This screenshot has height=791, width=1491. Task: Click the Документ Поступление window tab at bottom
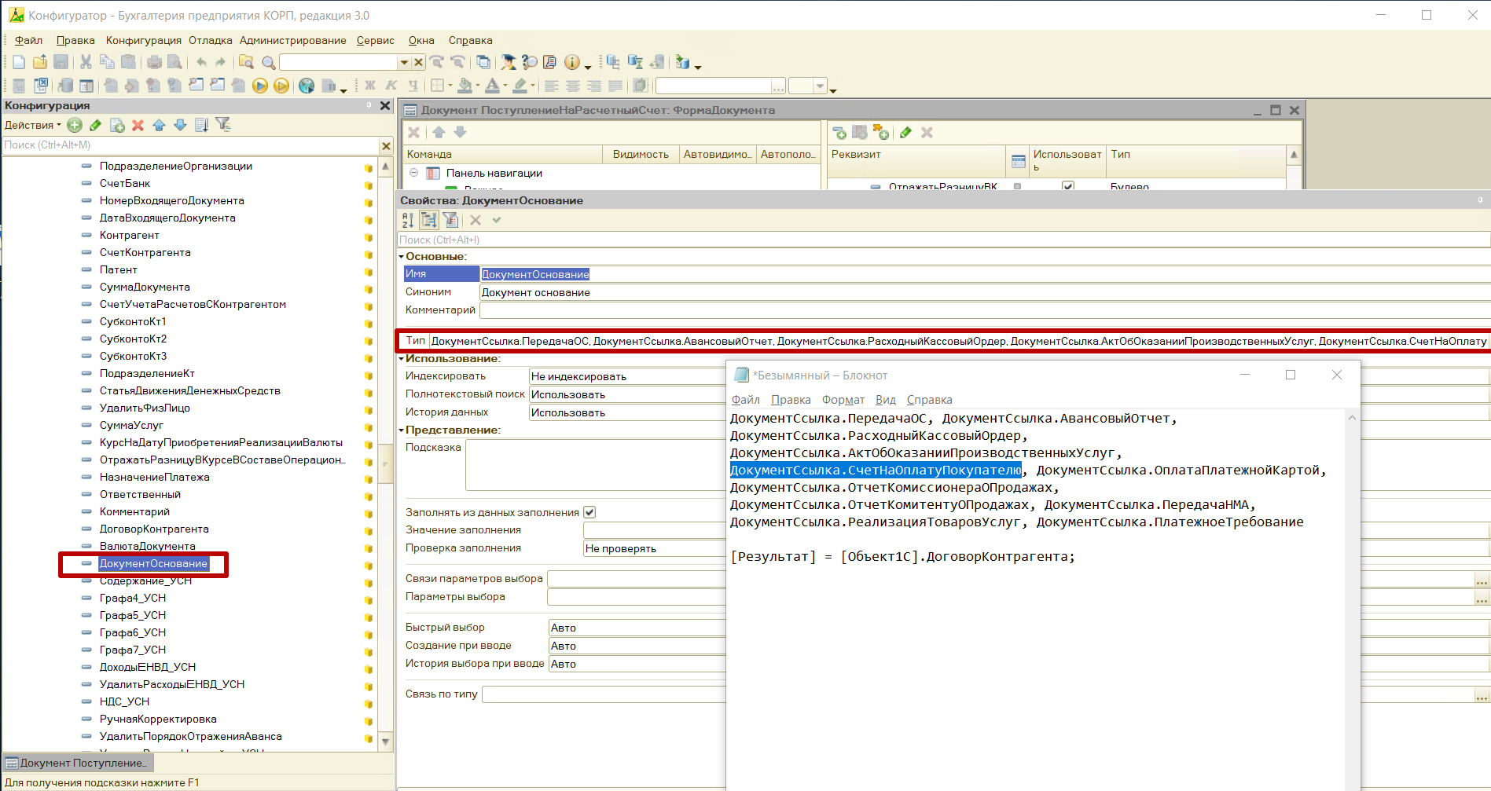[x=78, y=763]
